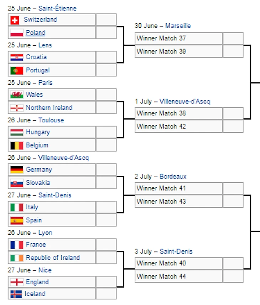Click the empty score box beside England
260x305 pixels.
point(106,282)
